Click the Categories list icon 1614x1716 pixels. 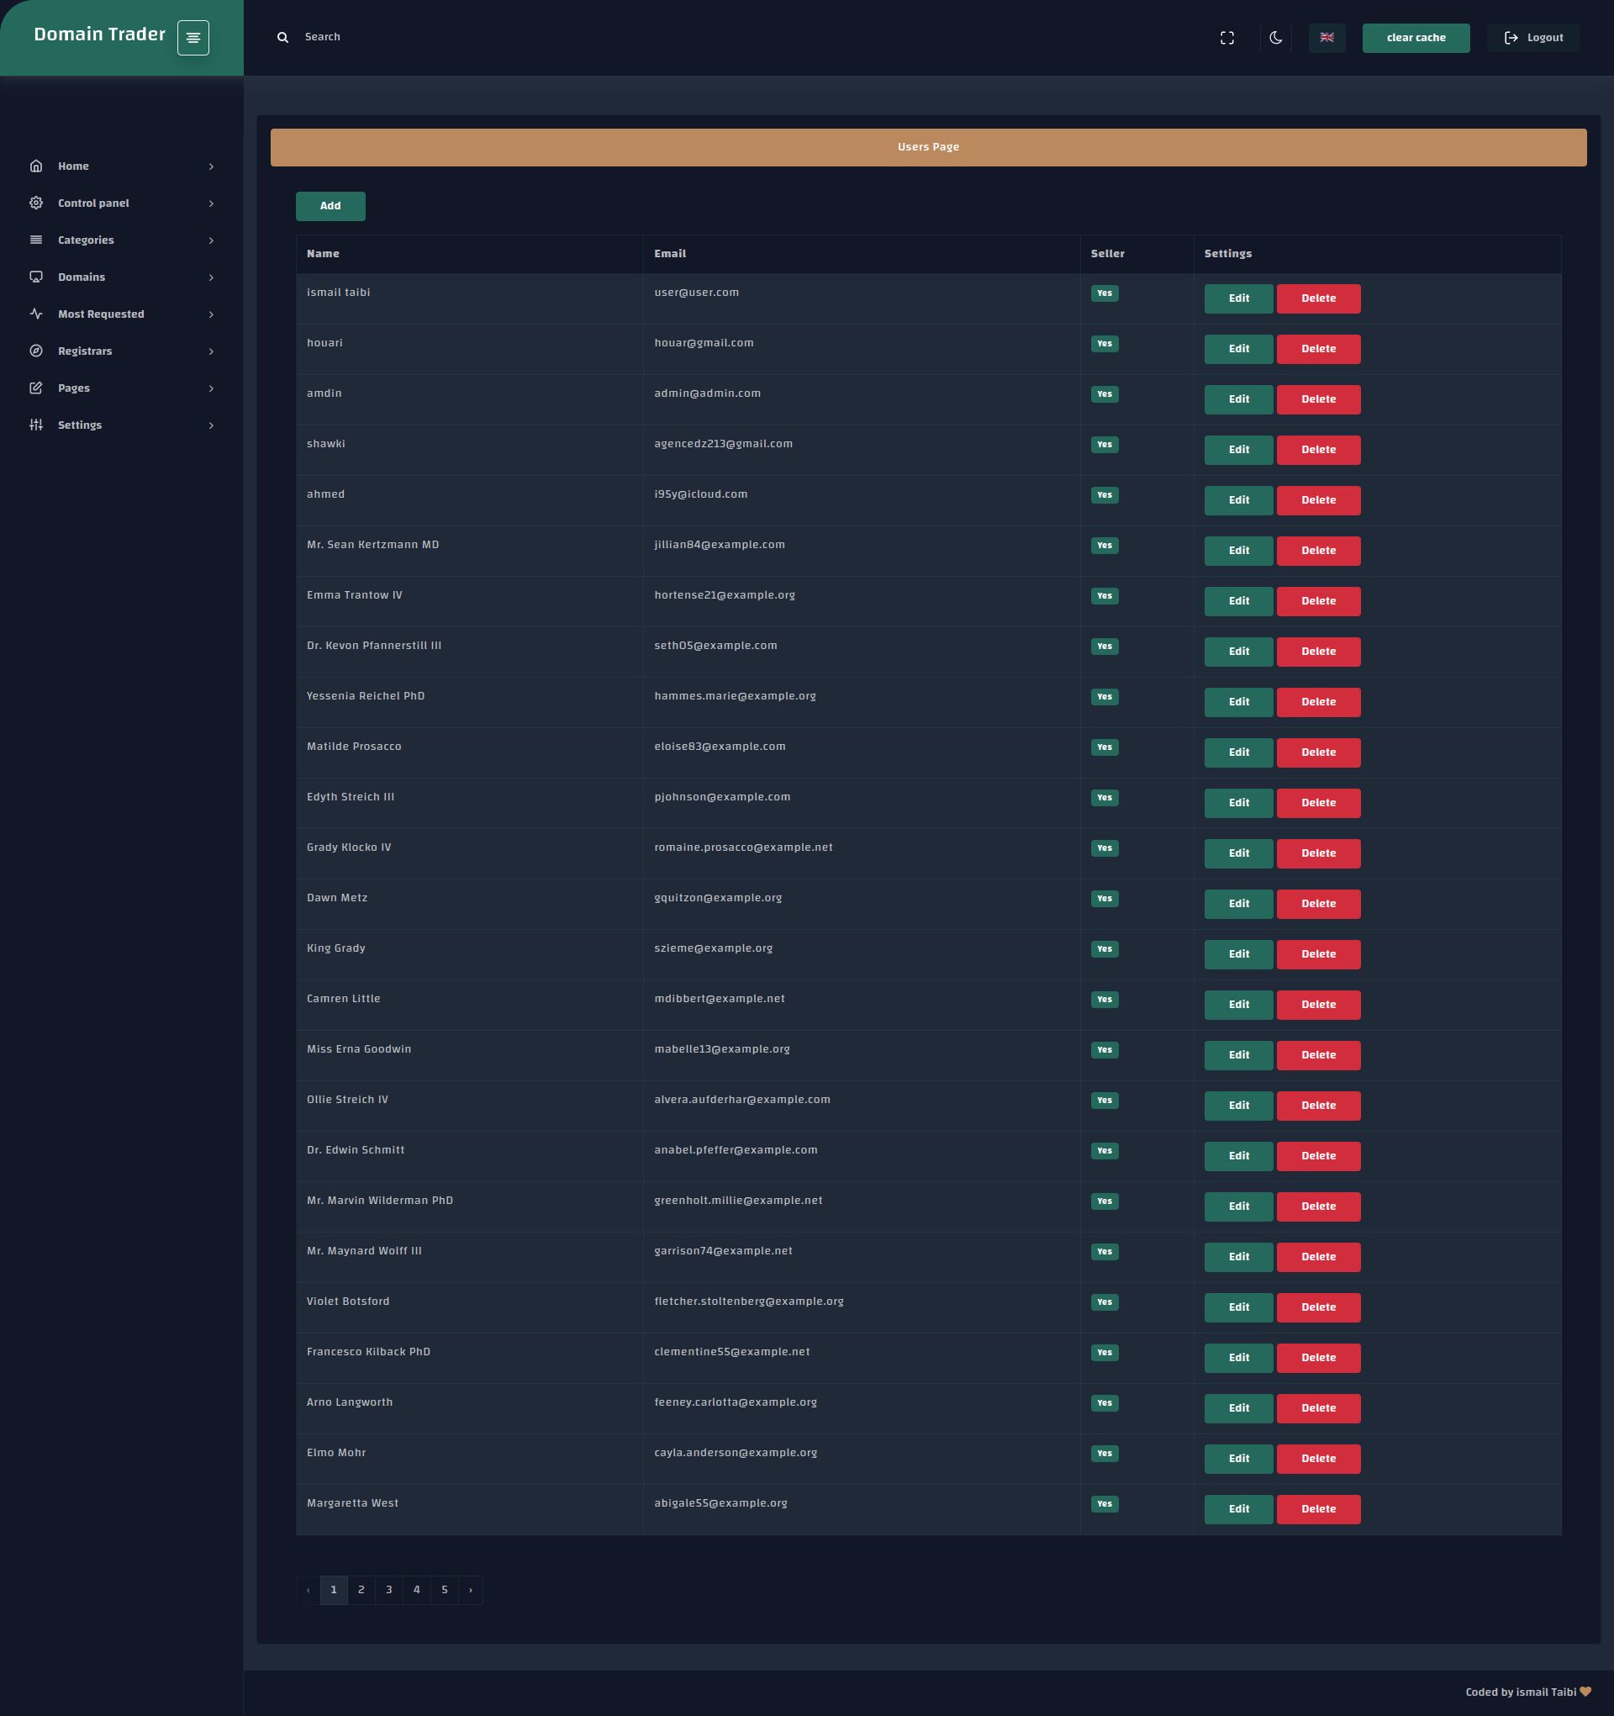(36, 240)
